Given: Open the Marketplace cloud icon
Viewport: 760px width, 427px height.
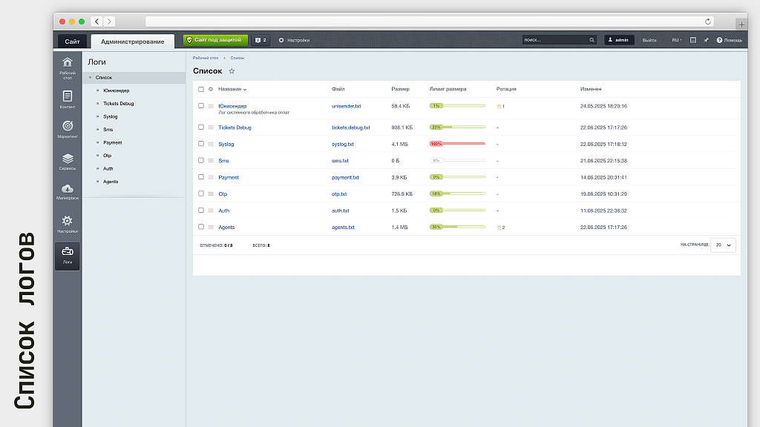Looking at the screenshot, I should [68, 191].
